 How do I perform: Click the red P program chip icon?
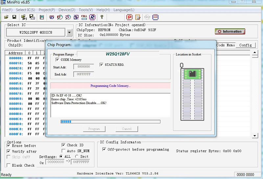129,17
